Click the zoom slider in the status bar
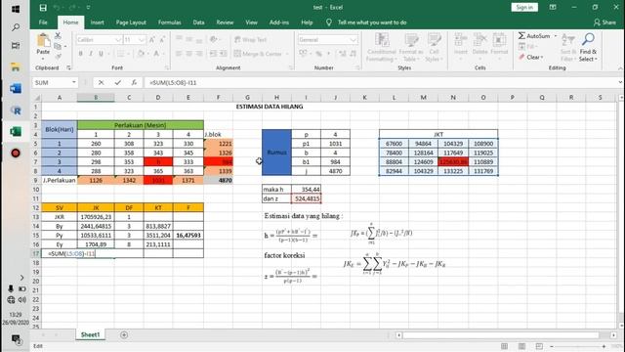Screen dimensions: 625x352 tap(577, 346)
